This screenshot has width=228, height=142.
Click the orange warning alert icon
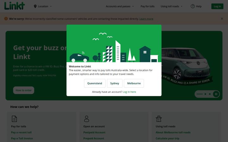coord(6,19)
